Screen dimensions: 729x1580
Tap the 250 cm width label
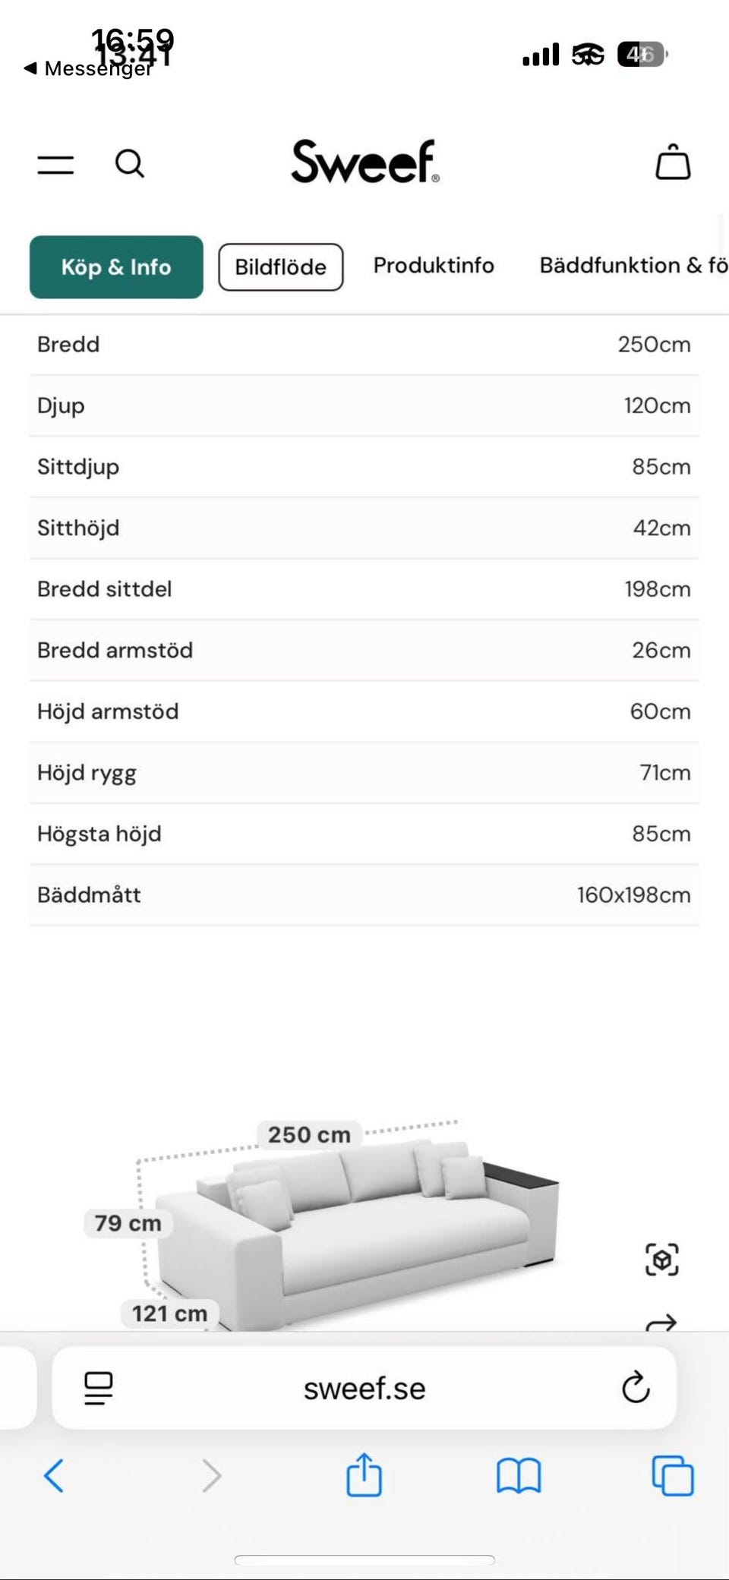click(x=309, y=1134)
